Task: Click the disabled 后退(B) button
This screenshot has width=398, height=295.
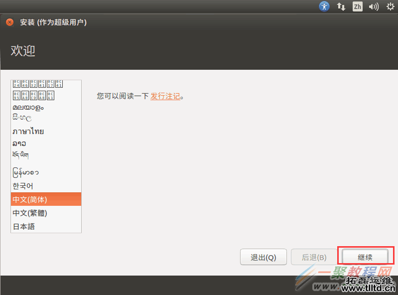Action: 314,257
